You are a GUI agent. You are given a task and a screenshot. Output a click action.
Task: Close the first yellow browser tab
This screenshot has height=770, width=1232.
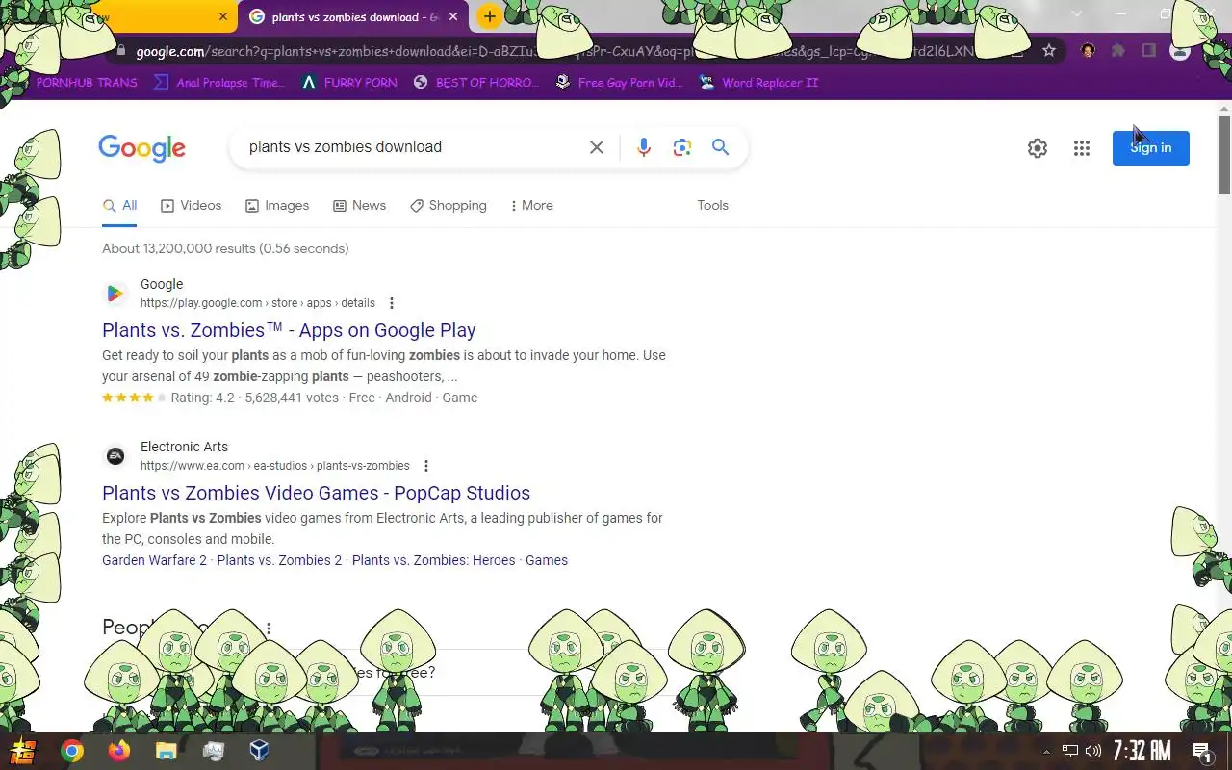tap(223, 16)
